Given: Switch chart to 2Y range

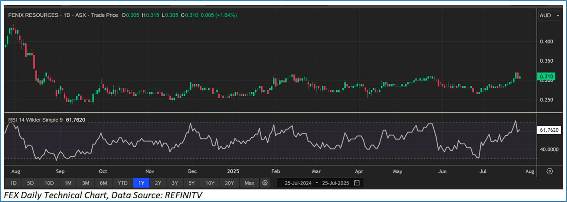Looking at the screenshot, I should pos(158,183).
